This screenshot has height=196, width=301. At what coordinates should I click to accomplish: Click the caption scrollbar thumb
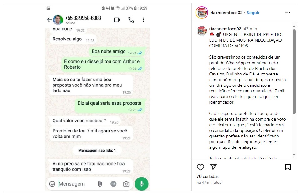(294, 71)
